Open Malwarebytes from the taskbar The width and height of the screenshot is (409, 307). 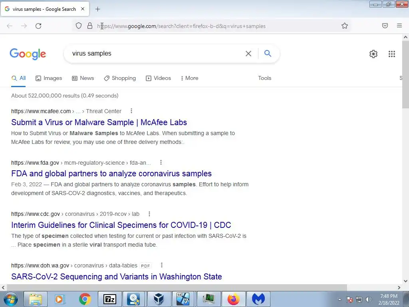258,299
